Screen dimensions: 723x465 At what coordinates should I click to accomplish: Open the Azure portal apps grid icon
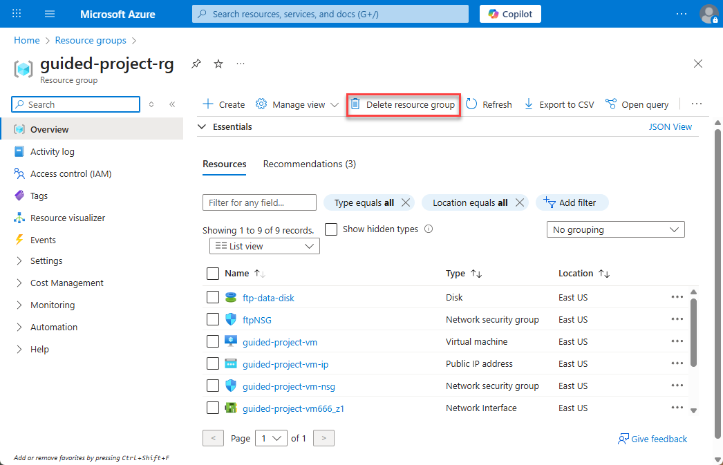17,13
